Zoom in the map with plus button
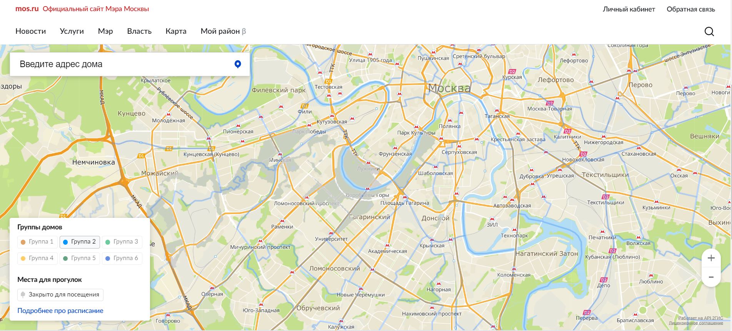The image size is (732, 331). 711,258
